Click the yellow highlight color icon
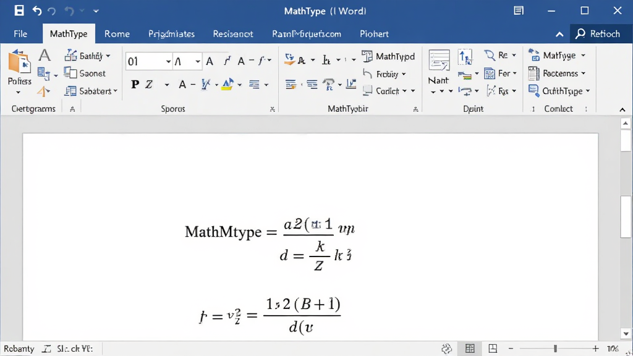Viewport: 633px width, 356px height. tap(227, 84)
